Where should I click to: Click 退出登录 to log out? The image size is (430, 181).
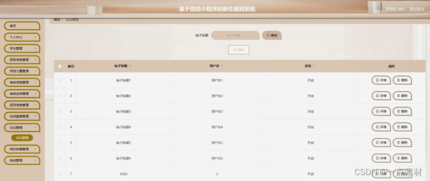point(417,9)
